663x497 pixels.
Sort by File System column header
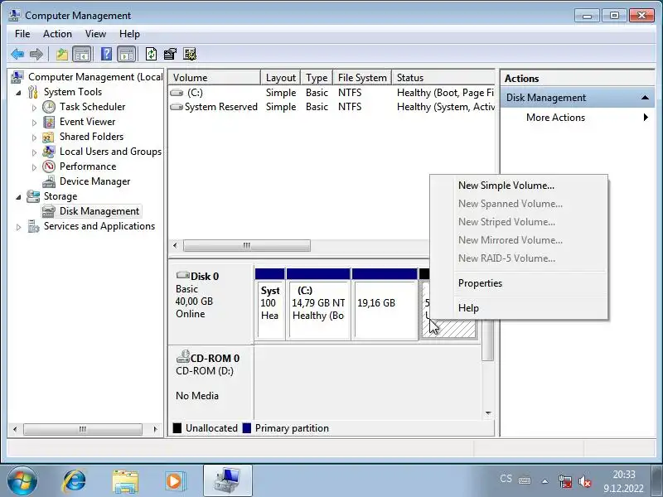[x=362, y=78]
